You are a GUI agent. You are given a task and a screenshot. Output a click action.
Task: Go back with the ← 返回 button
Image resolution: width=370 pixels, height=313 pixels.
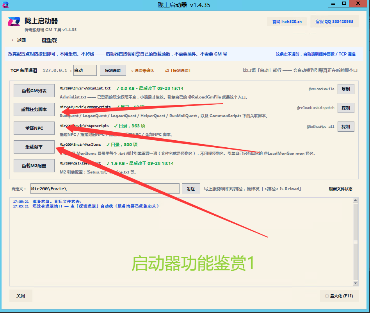coord(19,40)
